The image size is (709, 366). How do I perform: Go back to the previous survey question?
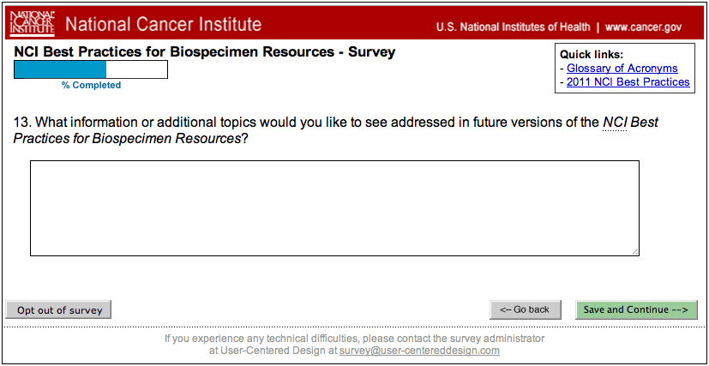[525, 309]
